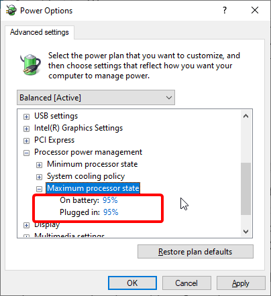Viewport: 271px width, 296px height.
Task: Click the Power Options title bar icon
Action: (x=11, y=10)
